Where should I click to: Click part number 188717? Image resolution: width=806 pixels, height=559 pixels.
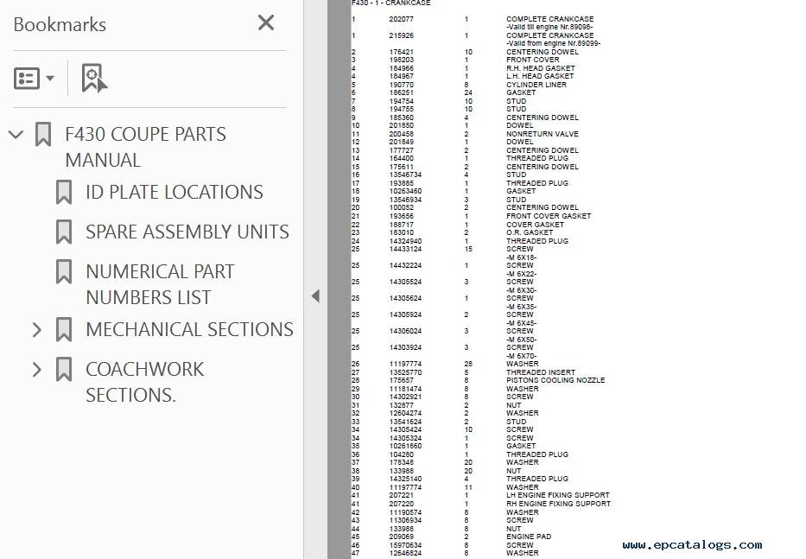[x=401, y=225]
